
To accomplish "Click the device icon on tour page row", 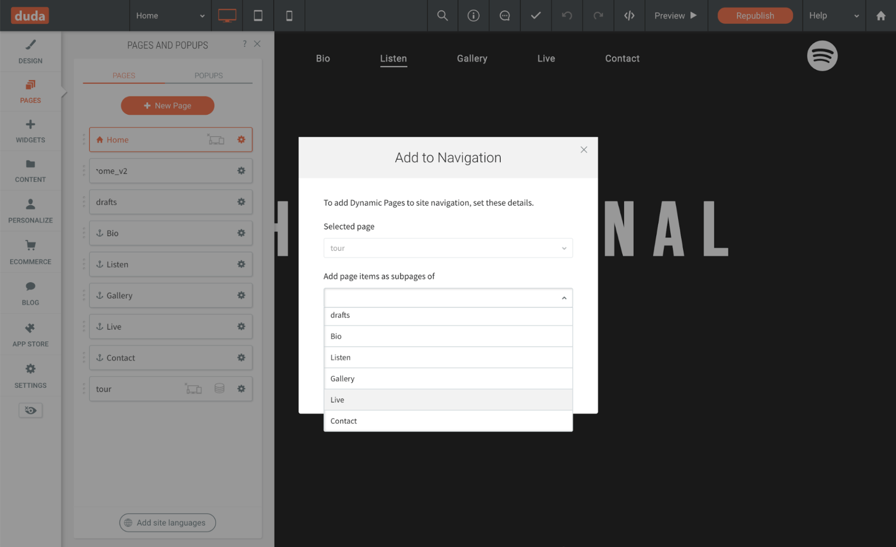I will coord(193,388).
